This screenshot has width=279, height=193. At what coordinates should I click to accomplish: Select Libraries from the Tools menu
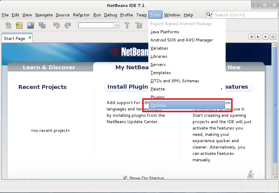pos(187,57)
